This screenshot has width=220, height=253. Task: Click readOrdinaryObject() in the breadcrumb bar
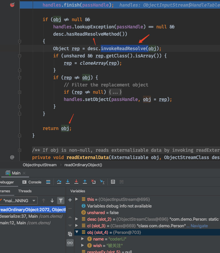[x=83, y=165]
